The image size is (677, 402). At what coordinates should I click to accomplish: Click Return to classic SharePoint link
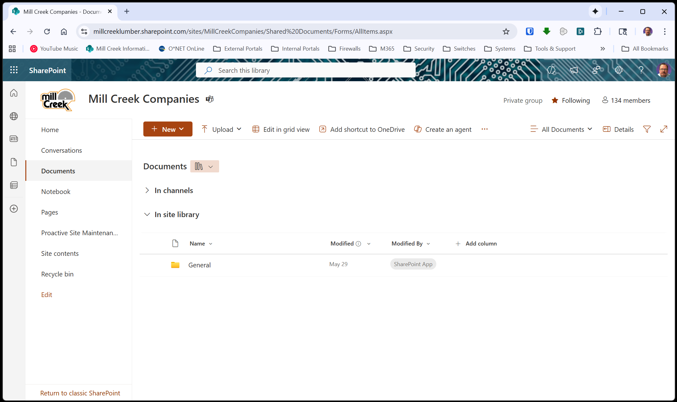[x=80, y=393]
